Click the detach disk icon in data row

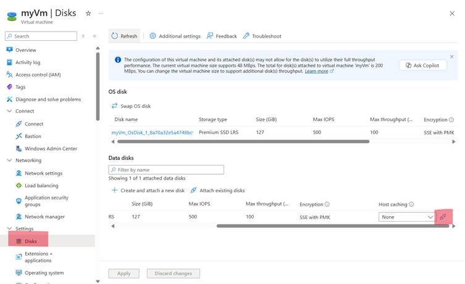click(443, 217)
